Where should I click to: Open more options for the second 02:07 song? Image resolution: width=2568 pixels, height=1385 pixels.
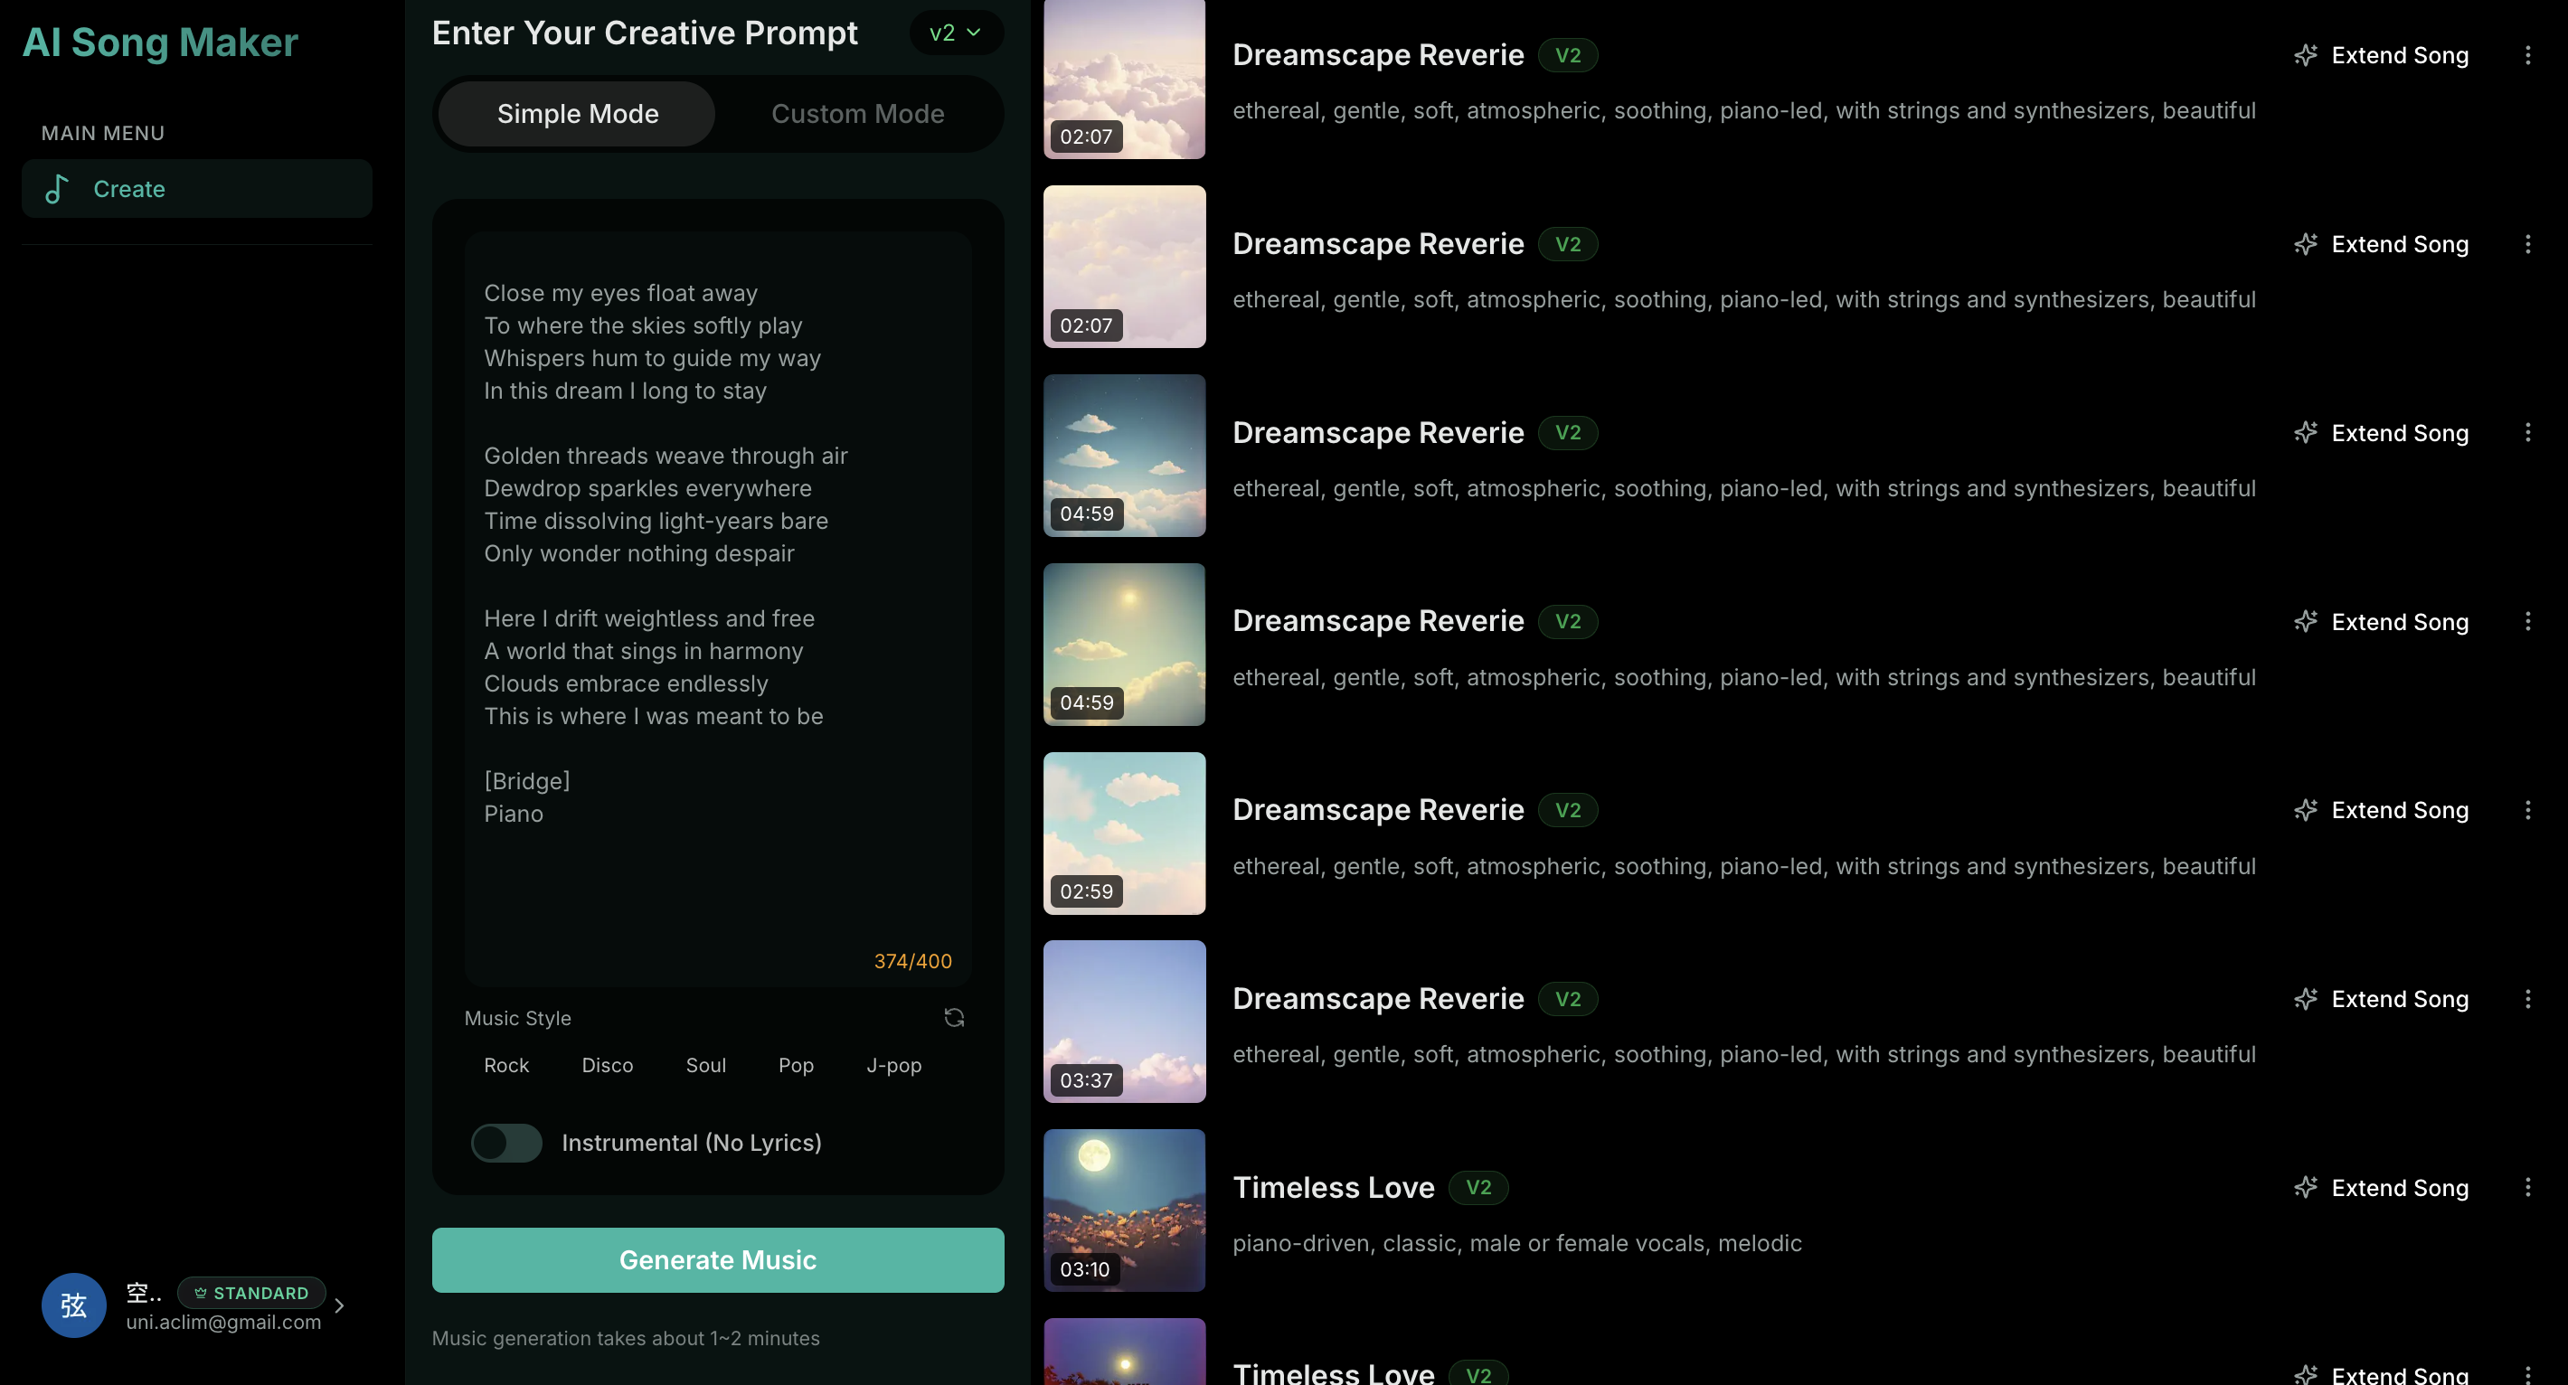pos(2527,244)
